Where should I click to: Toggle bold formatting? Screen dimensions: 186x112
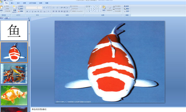(x=27, y=11)
